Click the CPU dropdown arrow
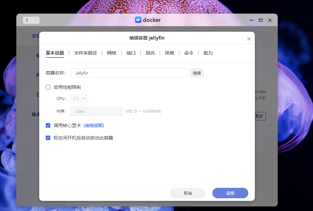This screenshot has height=211, width=313. pyautogui.click(x=84, y=98)
